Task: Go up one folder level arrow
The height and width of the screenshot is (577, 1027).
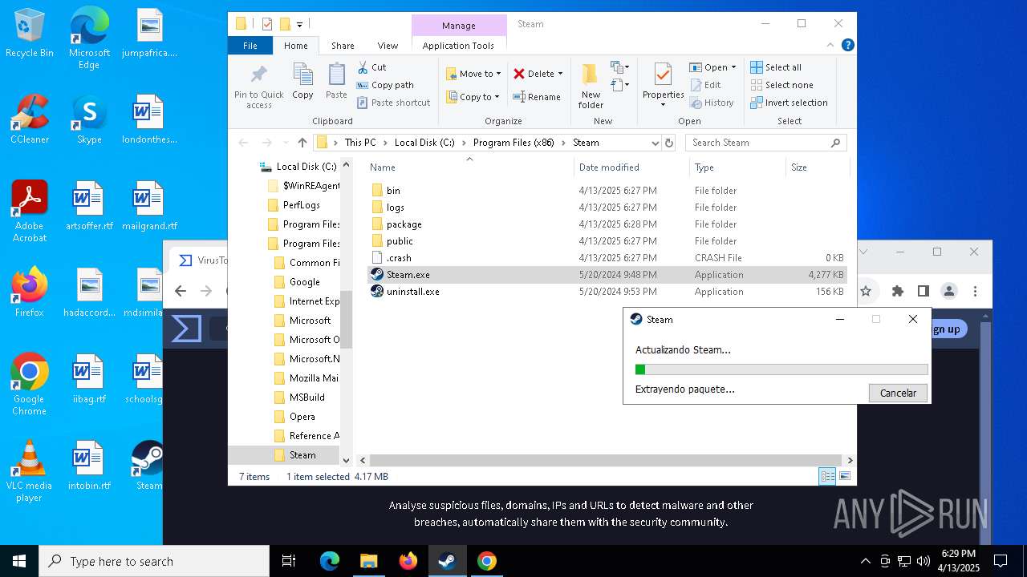Action: pyautogui.click(x=302, y=143)
